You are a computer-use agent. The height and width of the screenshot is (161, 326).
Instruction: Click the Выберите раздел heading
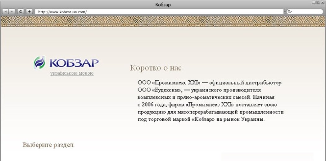[x=48, y=145]
